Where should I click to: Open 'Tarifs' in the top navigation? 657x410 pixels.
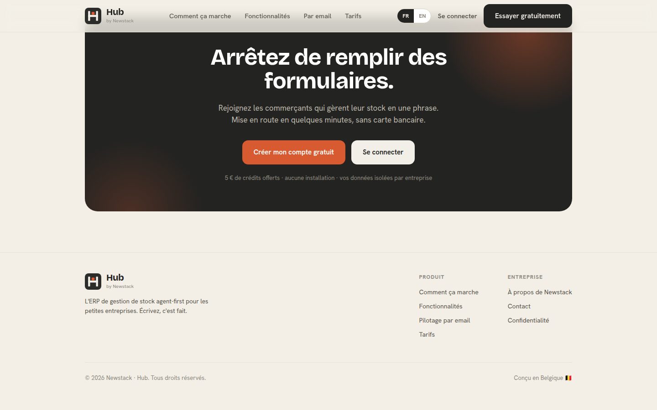(x=353, y=16)
